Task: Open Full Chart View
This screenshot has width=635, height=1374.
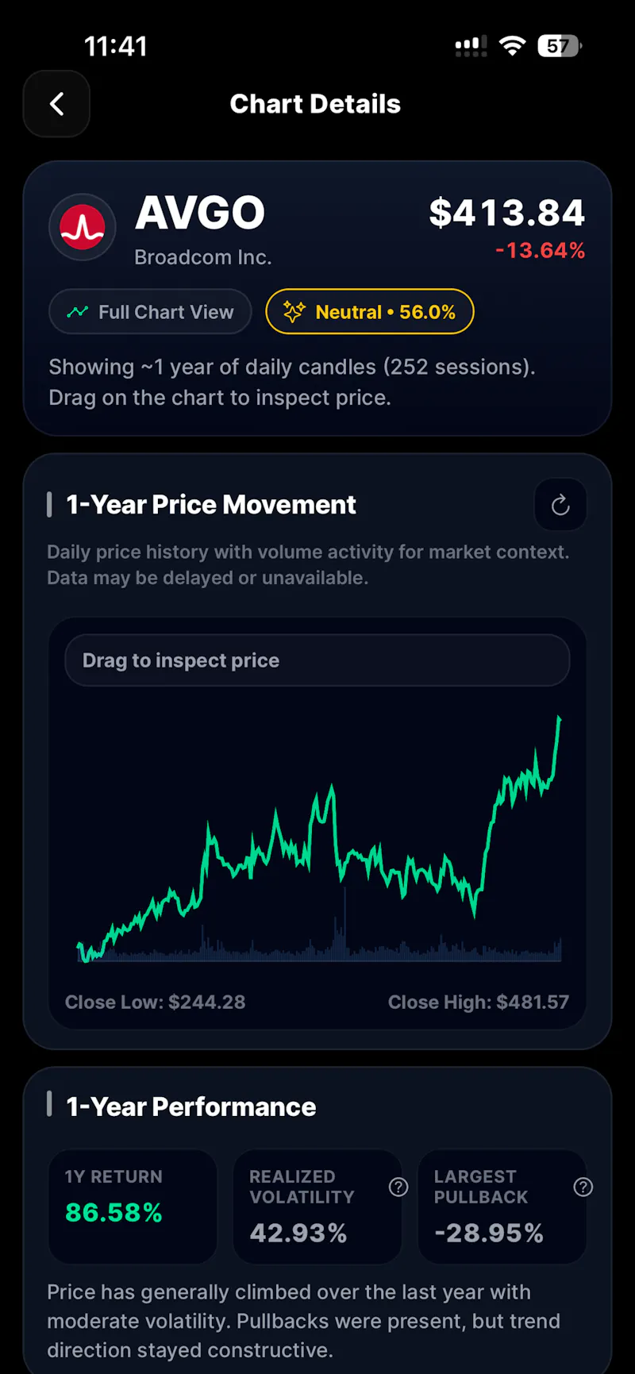Action: tap(151, 312)
